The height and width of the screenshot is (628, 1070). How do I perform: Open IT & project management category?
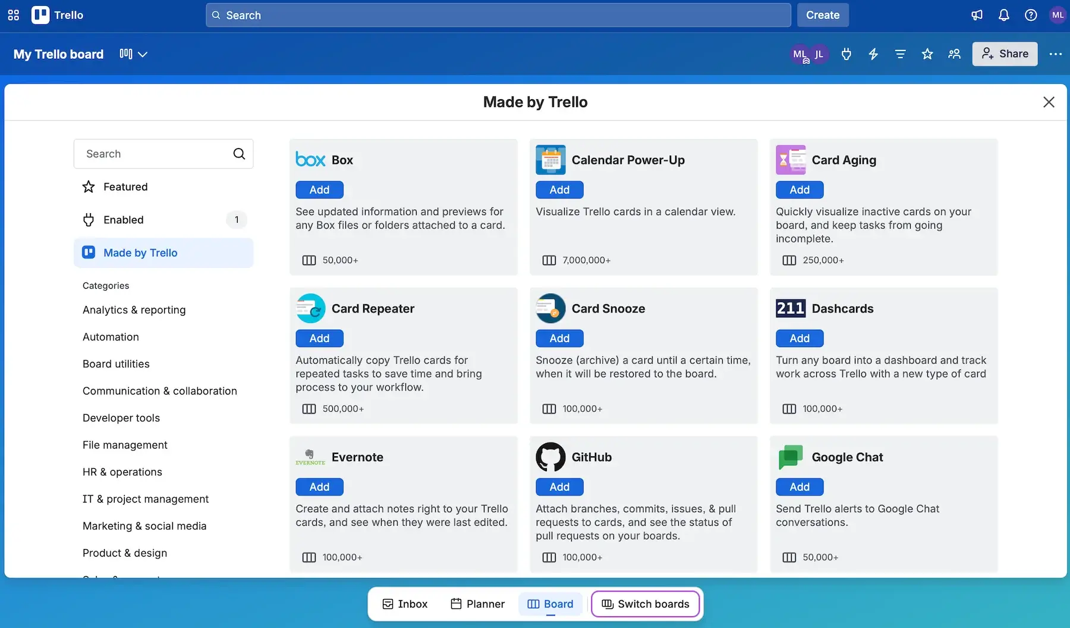coord(146,499)
